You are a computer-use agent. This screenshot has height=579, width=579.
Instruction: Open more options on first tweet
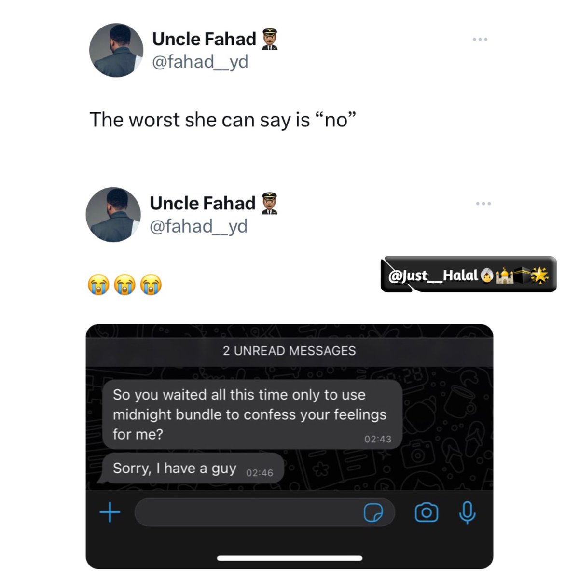[x=480, y=39]
